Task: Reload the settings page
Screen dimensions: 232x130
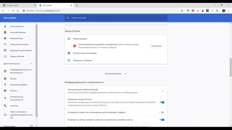Action: coord(13,10)
